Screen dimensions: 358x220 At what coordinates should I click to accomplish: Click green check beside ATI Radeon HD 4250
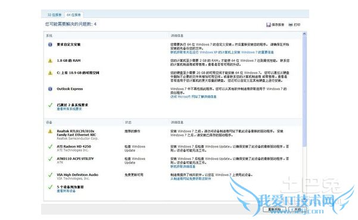[x=50, y=147]
